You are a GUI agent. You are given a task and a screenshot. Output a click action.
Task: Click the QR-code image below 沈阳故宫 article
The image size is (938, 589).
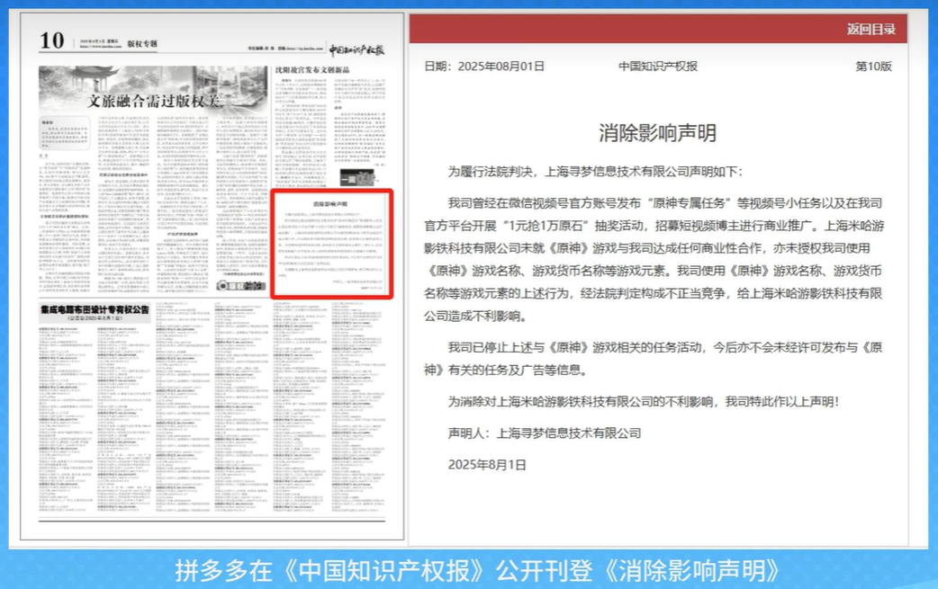pyautogui.click(x=356, y=177)
